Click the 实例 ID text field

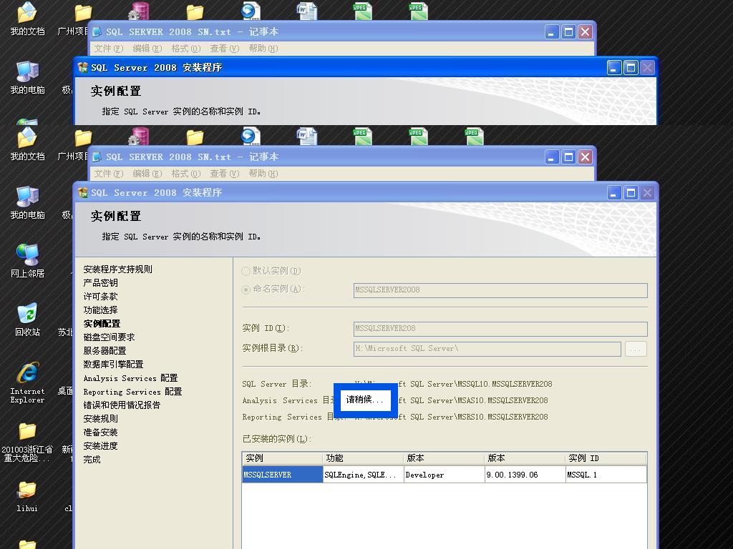tap(500, 329)
